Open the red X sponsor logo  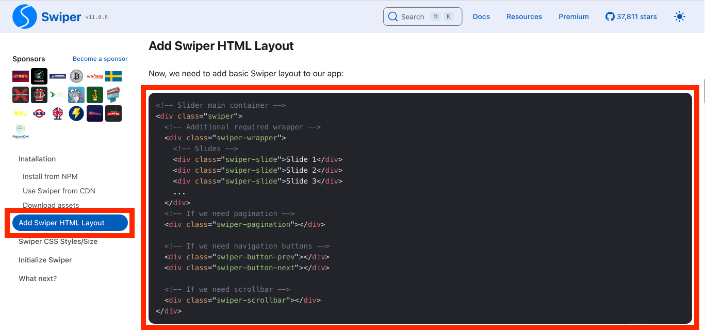tap(21, 95)
